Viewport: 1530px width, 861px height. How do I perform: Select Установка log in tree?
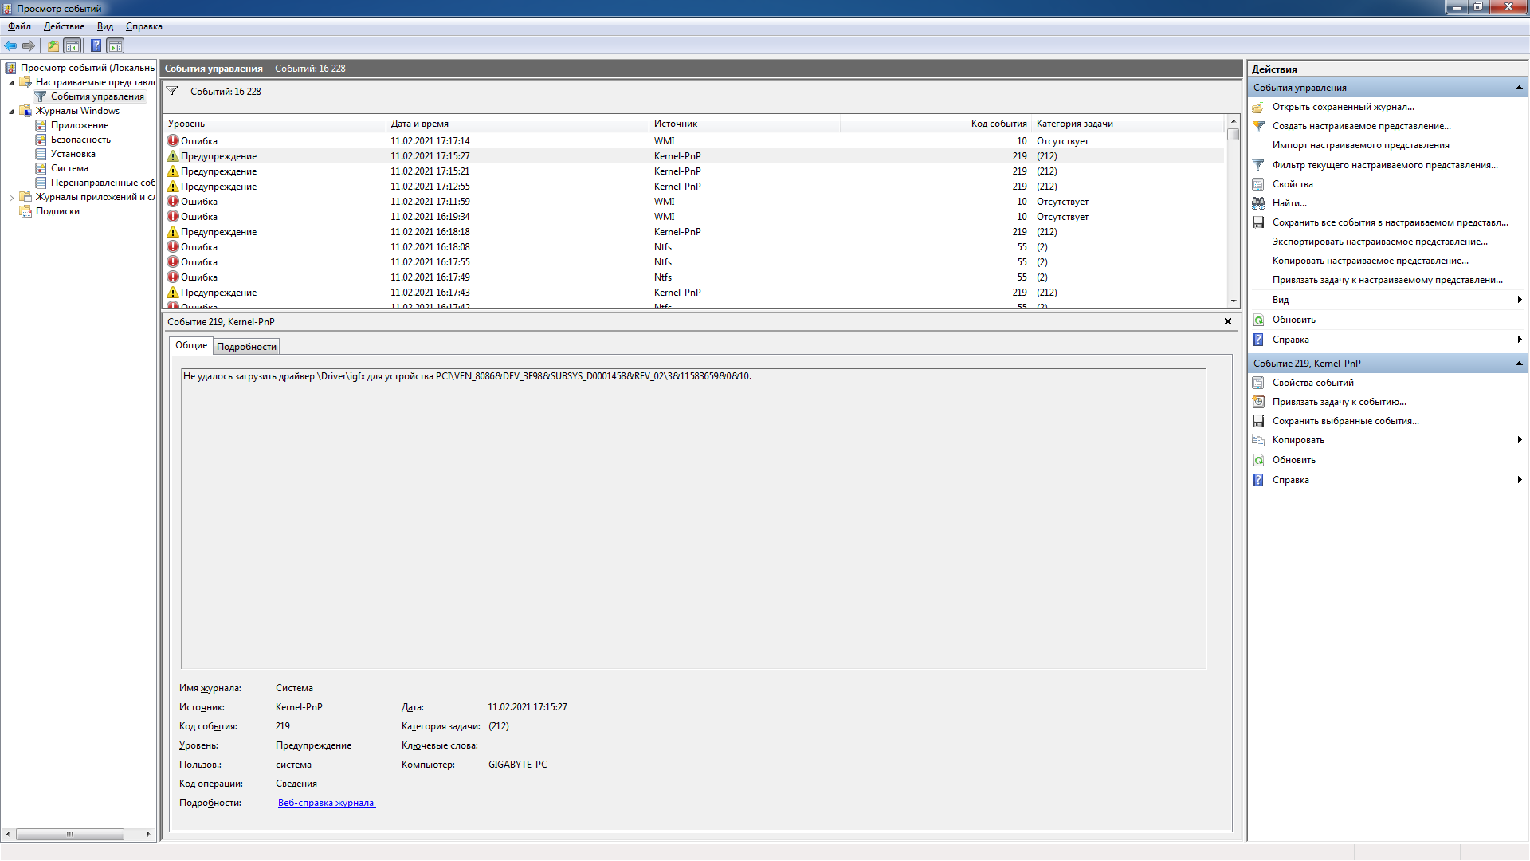click(73, 154)
